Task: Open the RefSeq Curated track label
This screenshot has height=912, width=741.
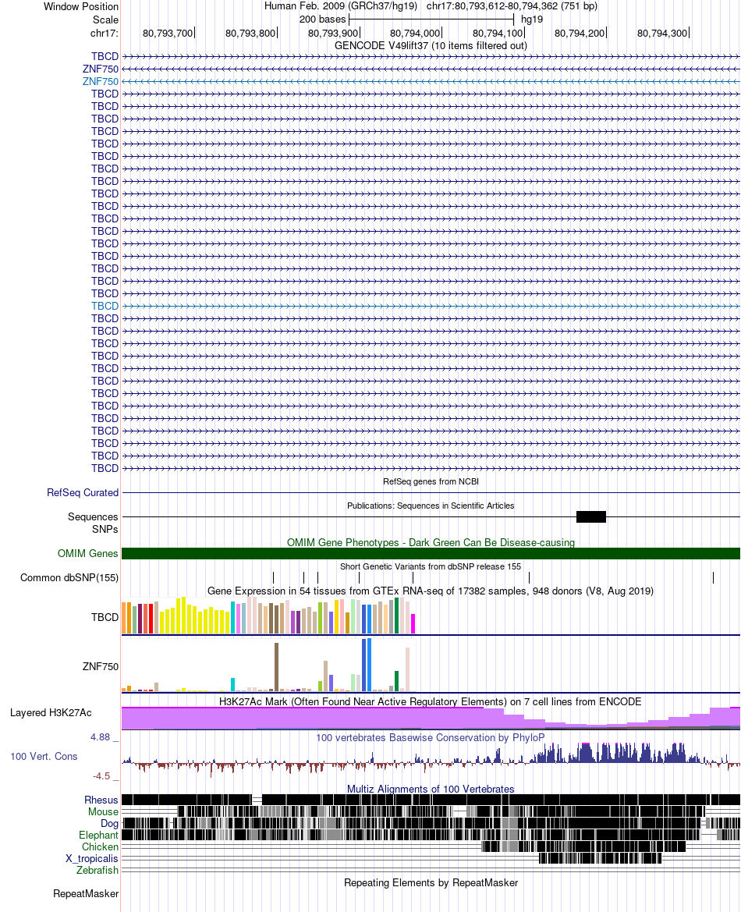Action: 83,492
